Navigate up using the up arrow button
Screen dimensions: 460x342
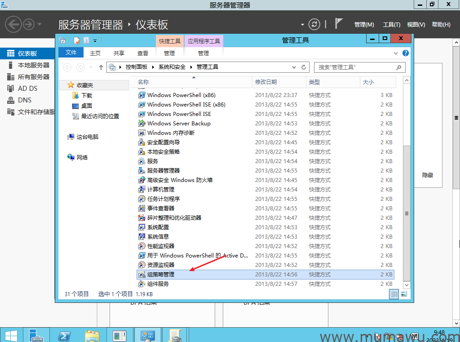[x=101, y=67]
